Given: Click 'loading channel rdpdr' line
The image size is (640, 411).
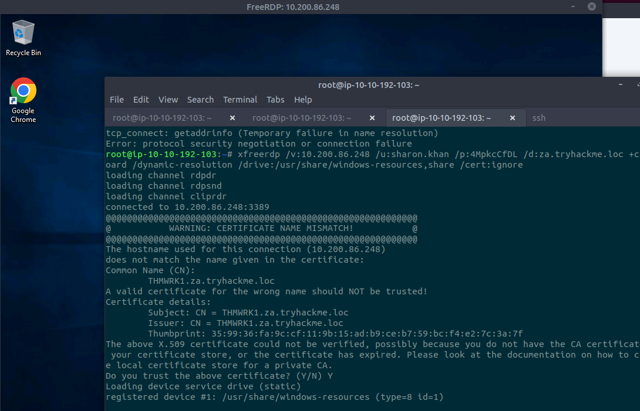Looking at the screenshot, I should [x=161, y=175].
